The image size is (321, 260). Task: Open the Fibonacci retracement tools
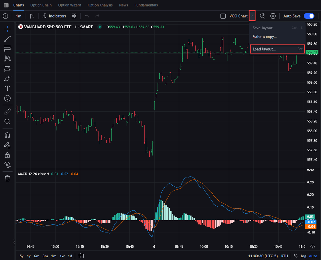click(x=7, y=49)
